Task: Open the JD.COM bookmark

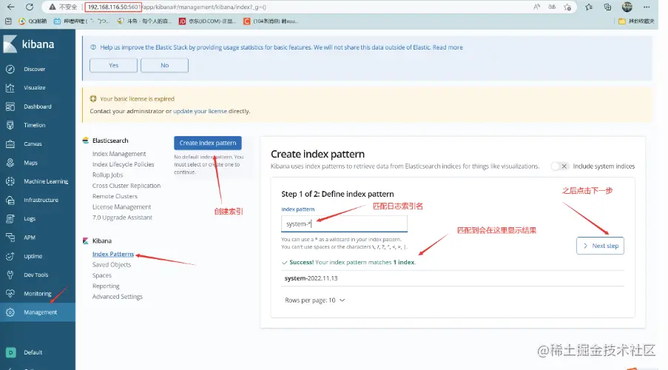Action: click(207, 21)
